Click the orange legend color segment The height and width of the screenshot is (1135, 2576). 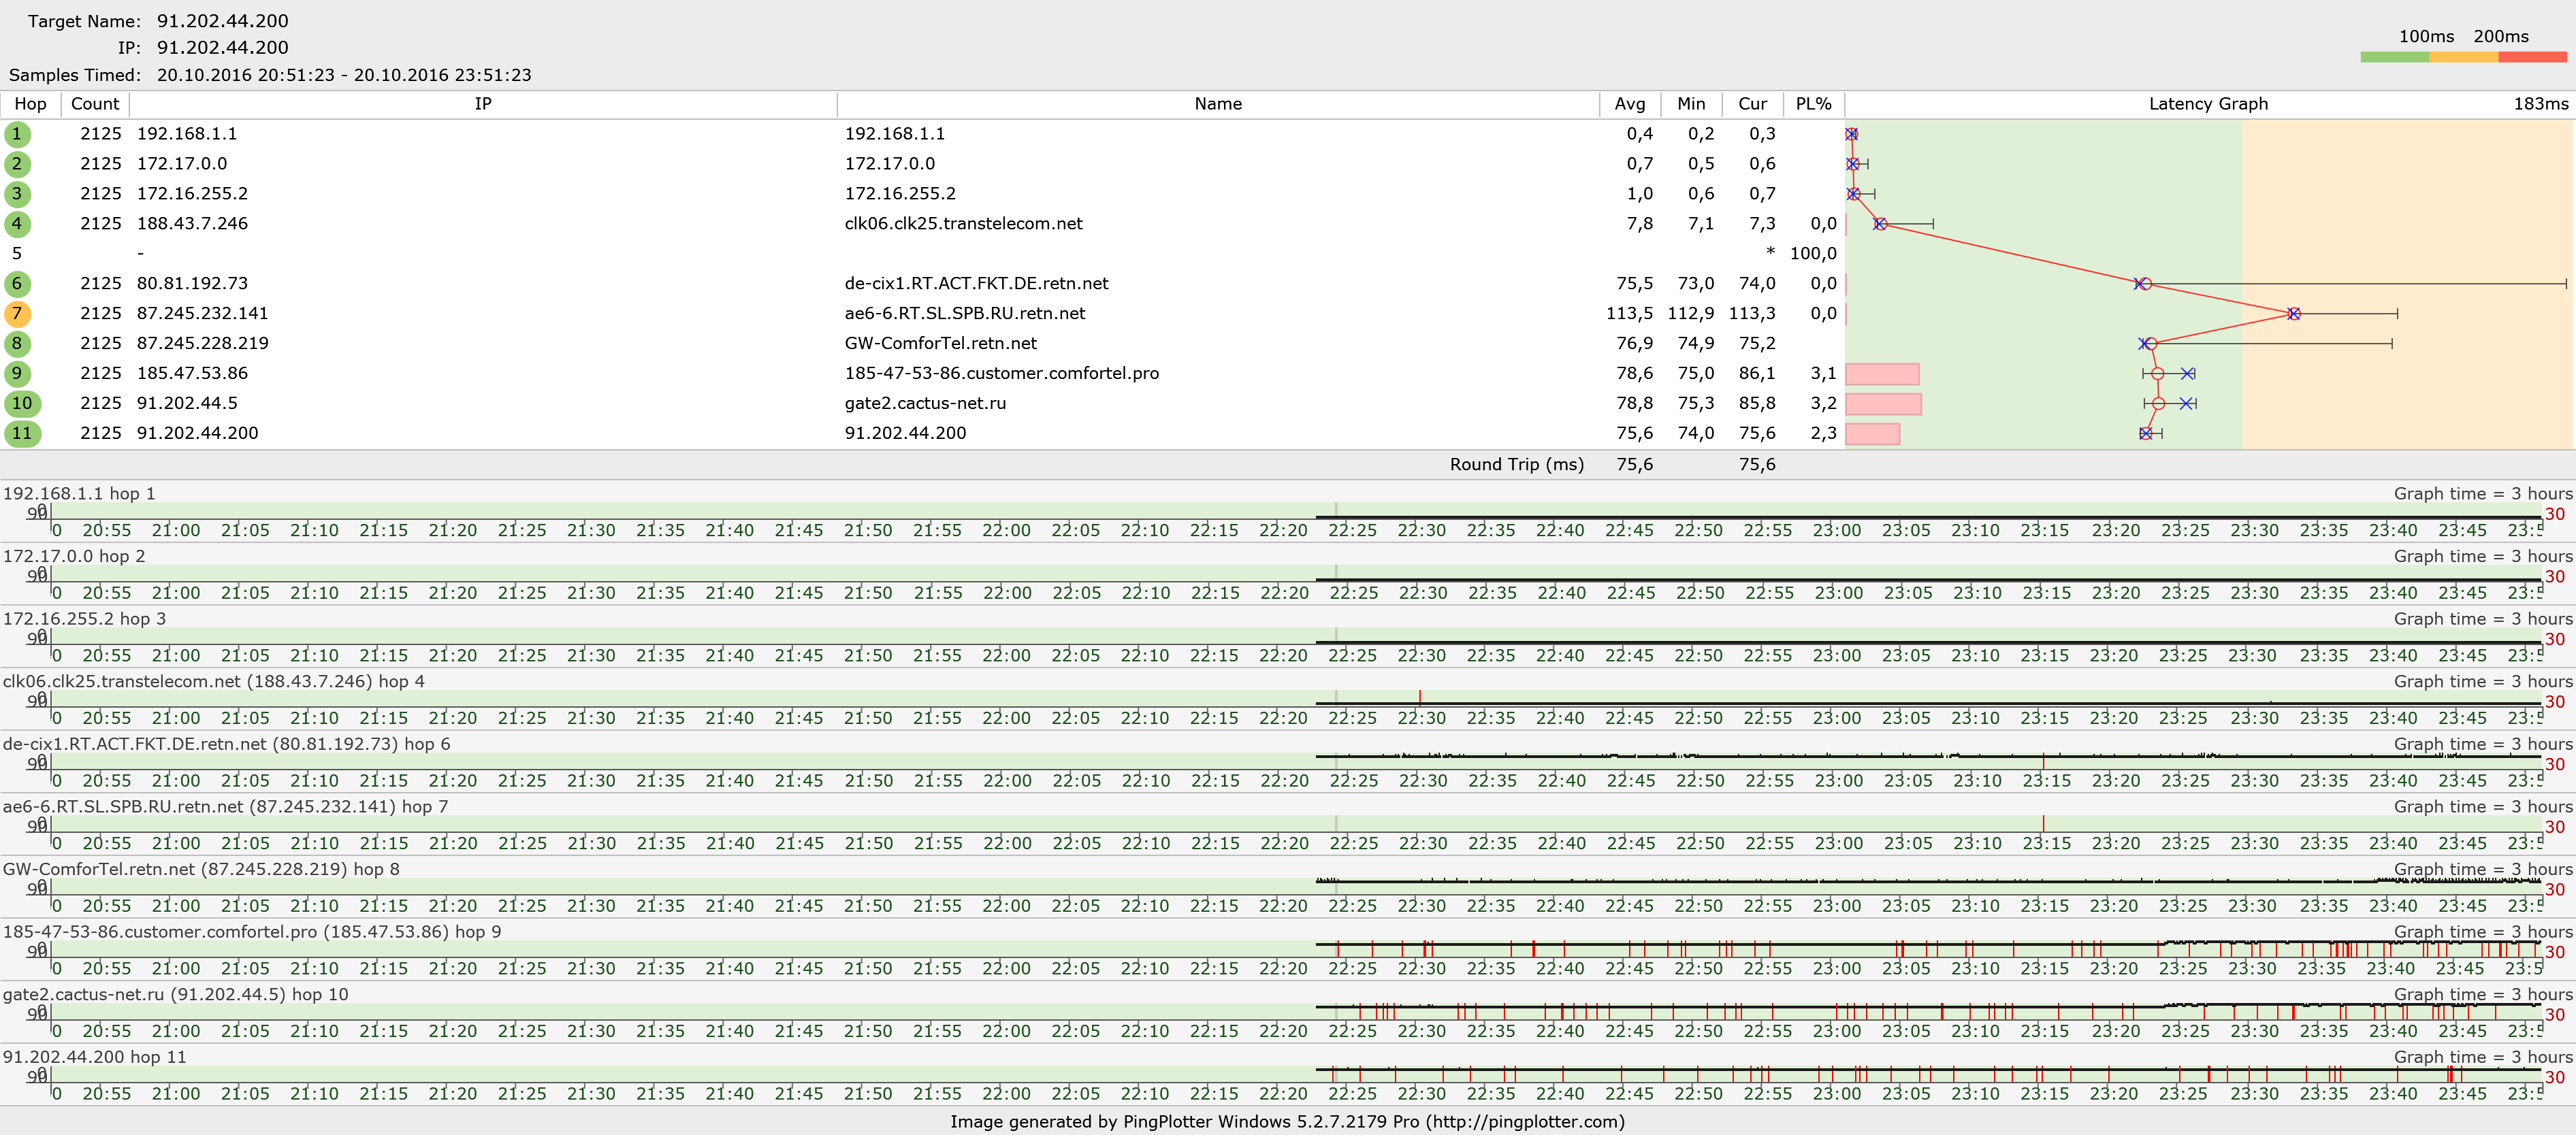2464,57
